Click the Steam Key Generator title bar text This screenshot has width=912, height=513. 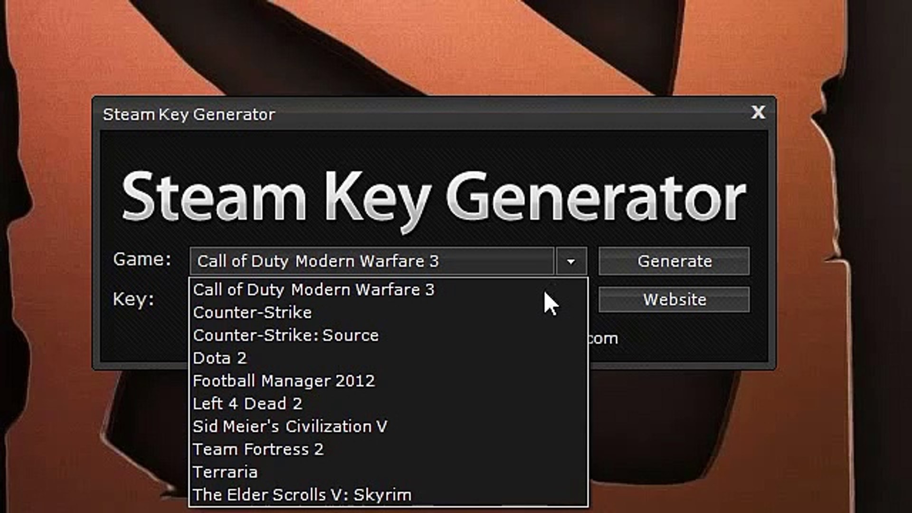coord(189,114)
